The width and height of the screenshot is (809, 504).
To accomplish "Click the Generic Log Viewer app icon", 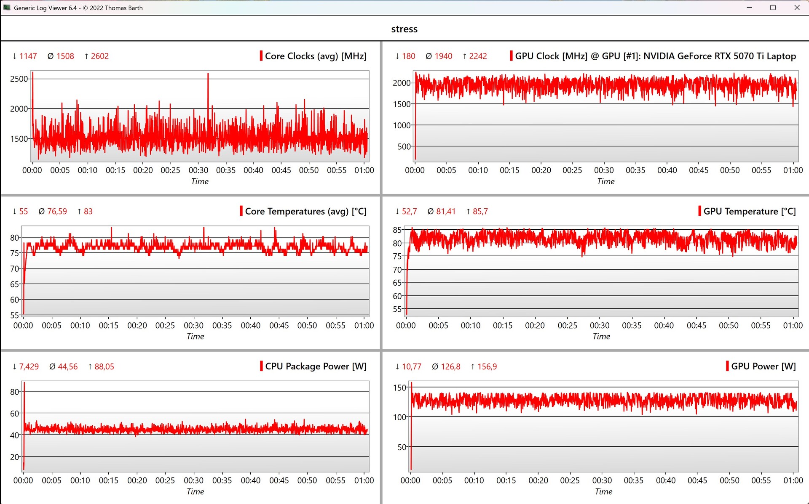I will pyautogui.click(x=7, y=8).
